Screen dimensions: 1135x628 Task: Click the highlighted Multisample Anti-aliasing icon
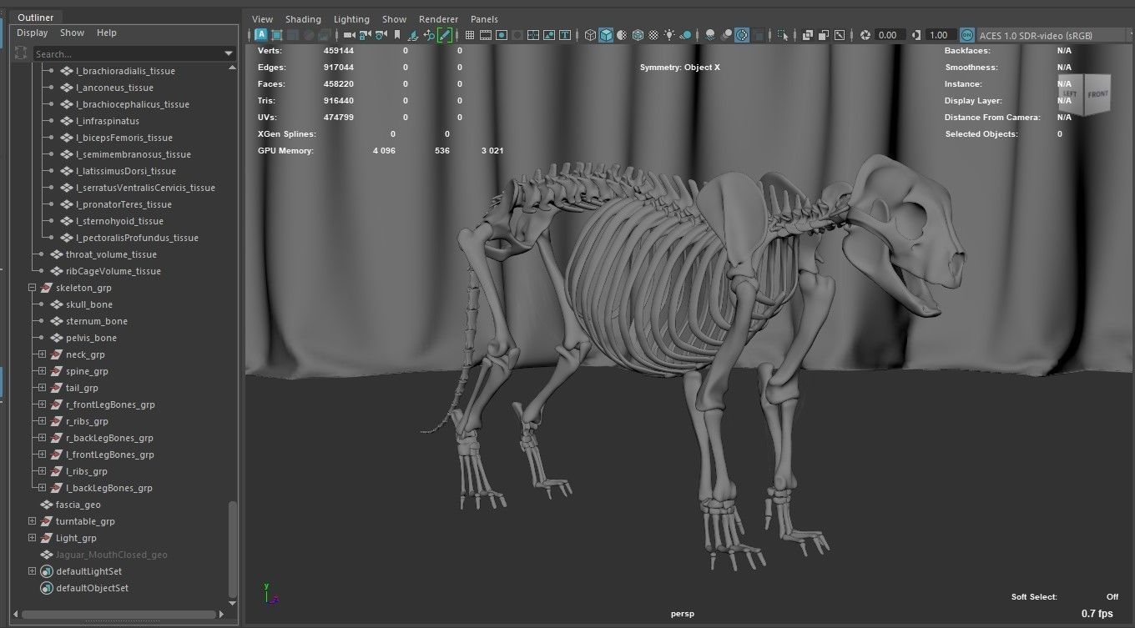pyautogui.click(x=742, y=35)
